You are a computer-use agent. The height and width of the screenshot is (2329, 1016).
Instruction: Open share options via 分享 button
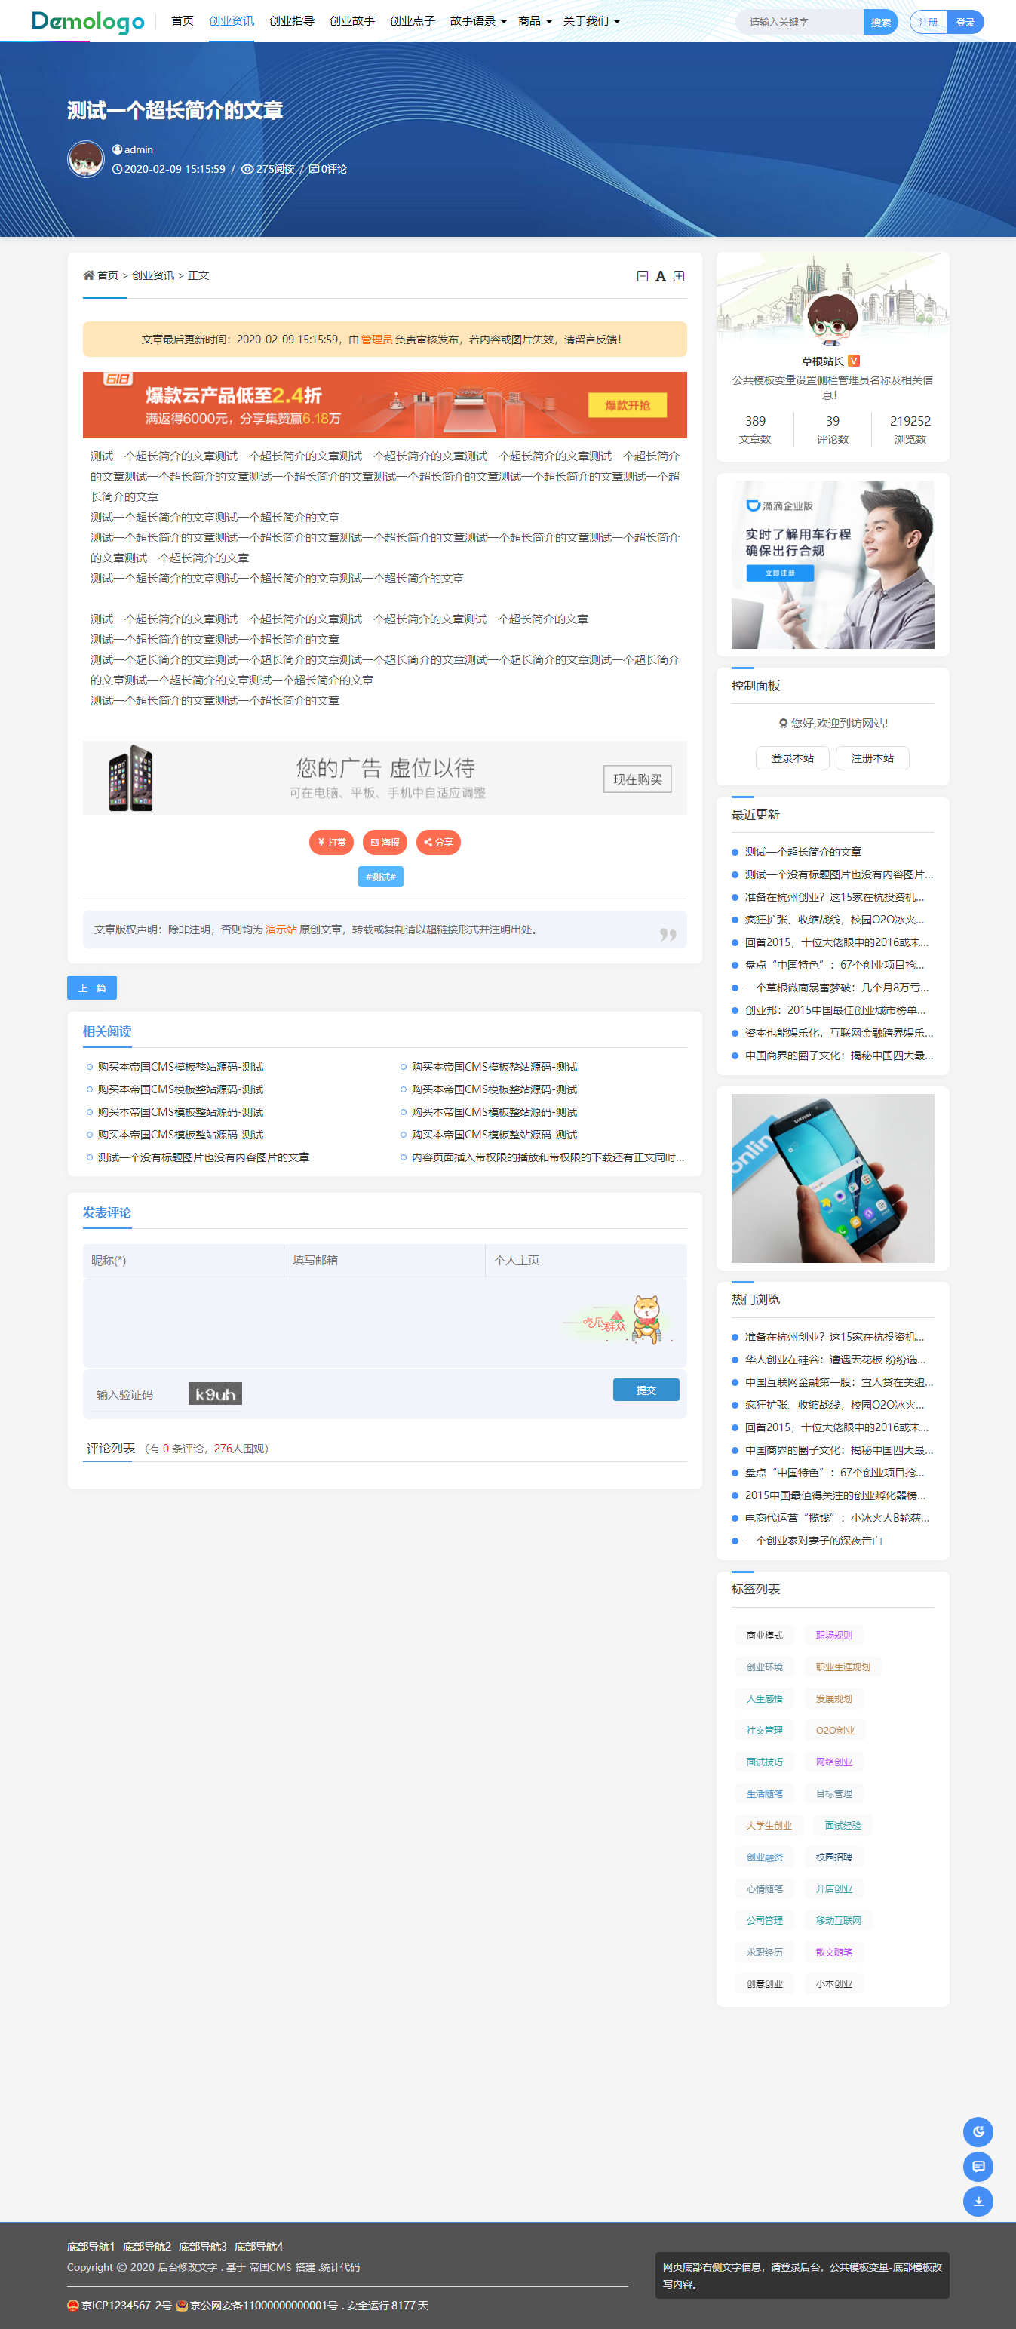(438, 842)
